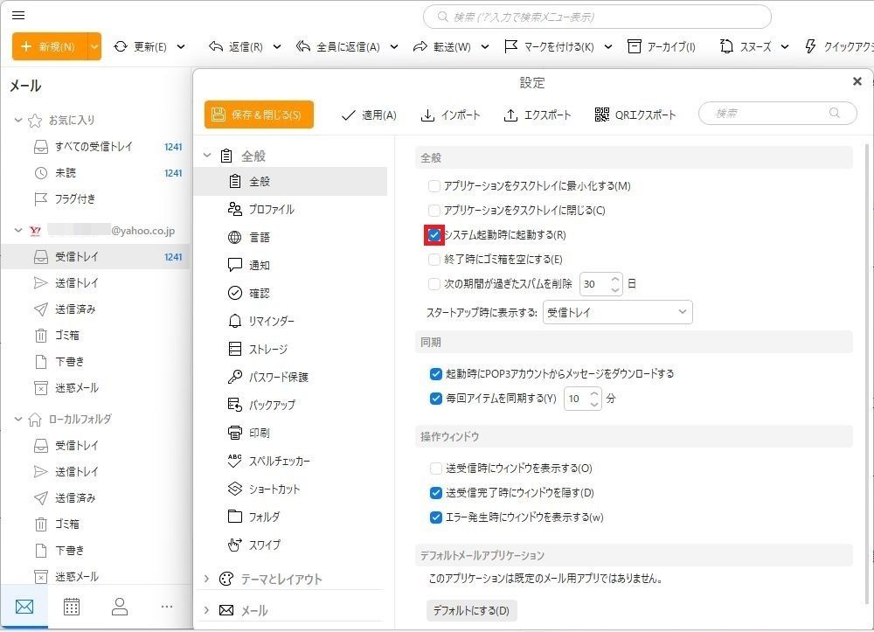The height and width of the screenshot is (632, 874).
Task: Toggle 送受信時にウィンドウを表示する checkbox
Action: 436,469
